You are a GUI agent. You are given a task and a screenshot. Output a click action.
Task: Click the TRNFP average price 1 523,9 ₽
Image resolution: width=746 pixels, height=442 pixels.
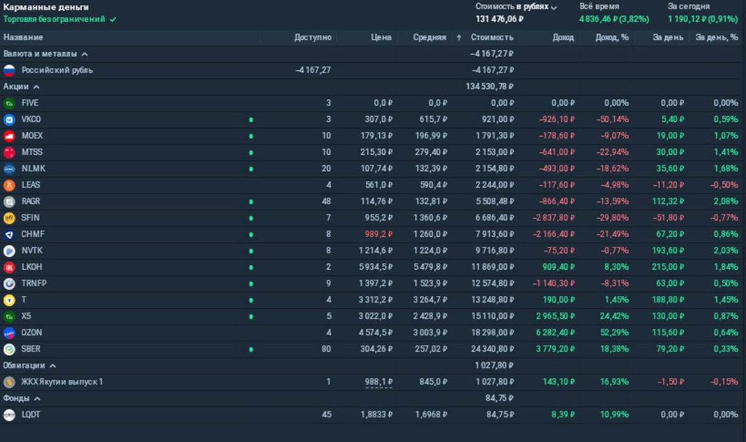(x=431, y=283)
